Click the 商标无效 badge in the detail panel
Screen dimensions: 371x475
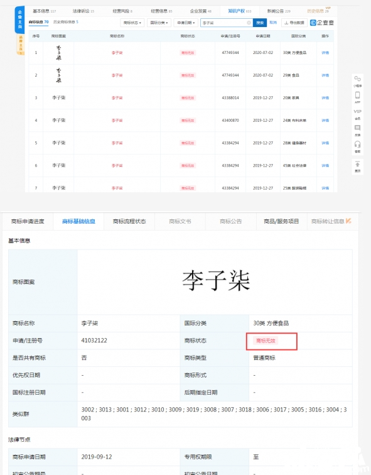pyautogui.click(x=266, y=341)
